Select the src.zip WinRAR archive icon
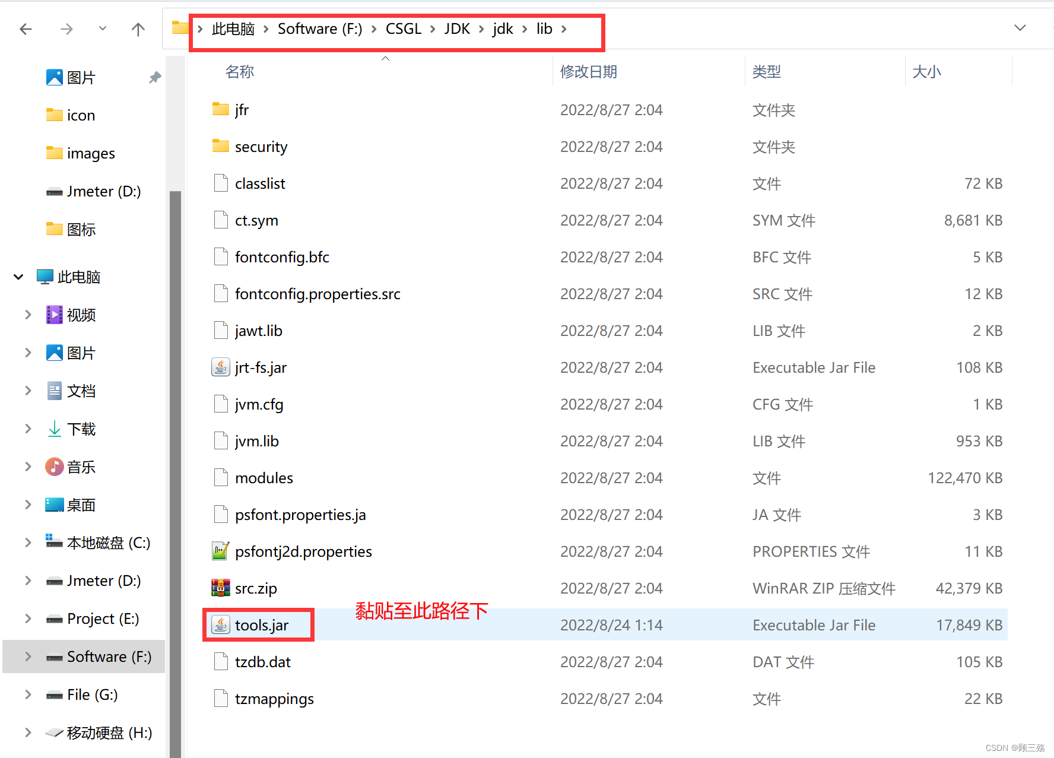The image size is (1054, 758). pos(221,588)
